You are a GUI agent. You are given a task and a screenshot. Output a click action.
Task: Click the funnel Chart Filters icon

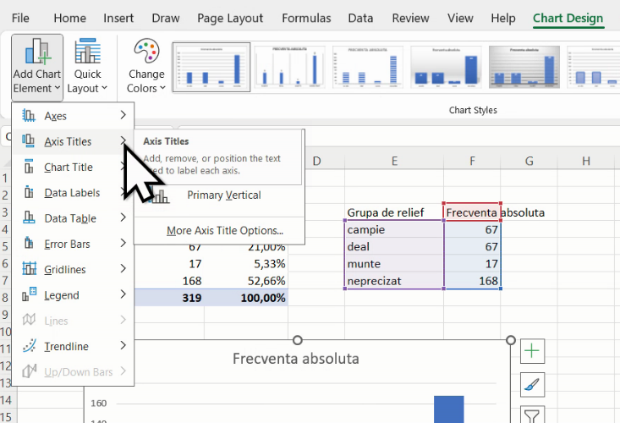coord(532,415)
